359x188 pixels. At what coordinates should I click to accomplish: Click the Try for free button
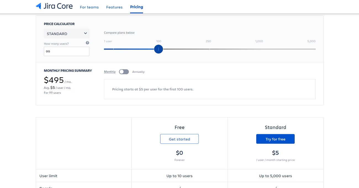click(x=275, y=139)
